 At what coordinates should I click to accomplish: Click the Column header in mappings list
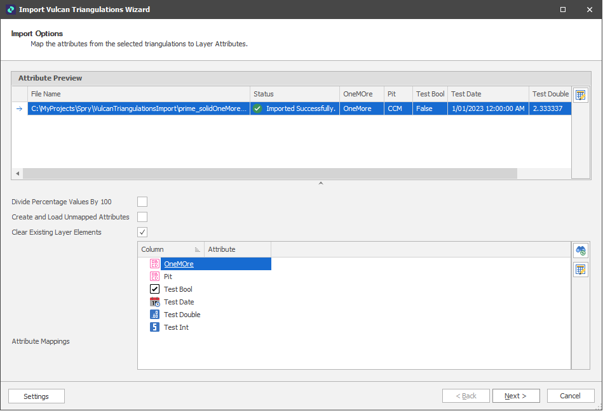coord(171,249)
